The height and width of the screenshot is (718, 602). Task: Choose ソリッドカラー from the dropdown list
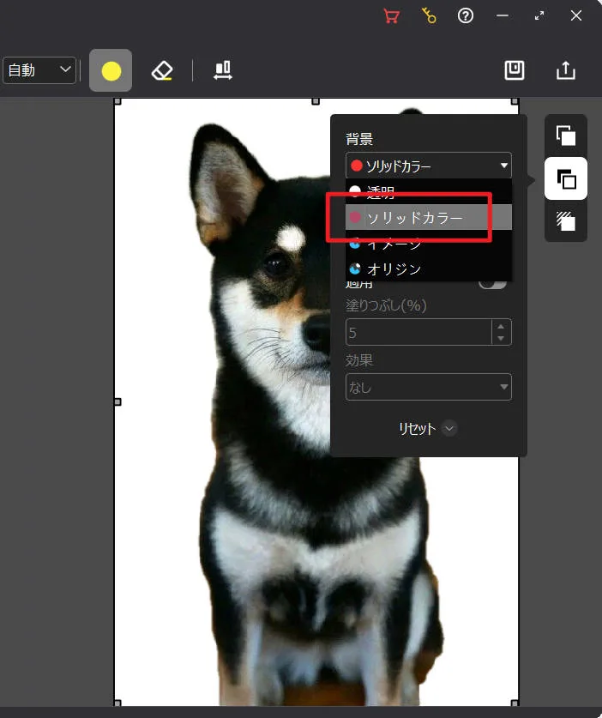[415, 218]
